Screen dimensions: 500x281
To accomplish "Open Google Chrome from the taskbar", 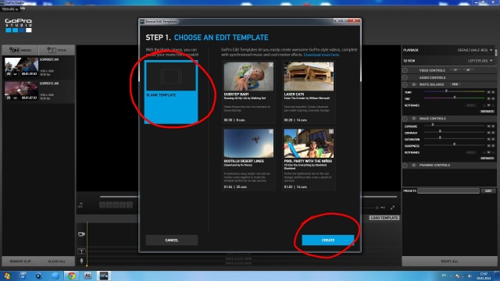I will [x=71, y=276].
